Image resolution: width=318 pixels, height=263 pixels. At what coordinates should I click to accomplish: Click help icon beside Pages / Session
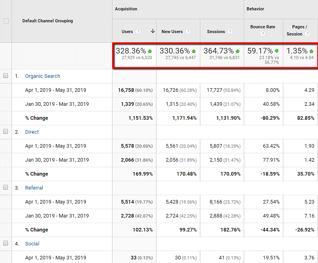point(308,34)
